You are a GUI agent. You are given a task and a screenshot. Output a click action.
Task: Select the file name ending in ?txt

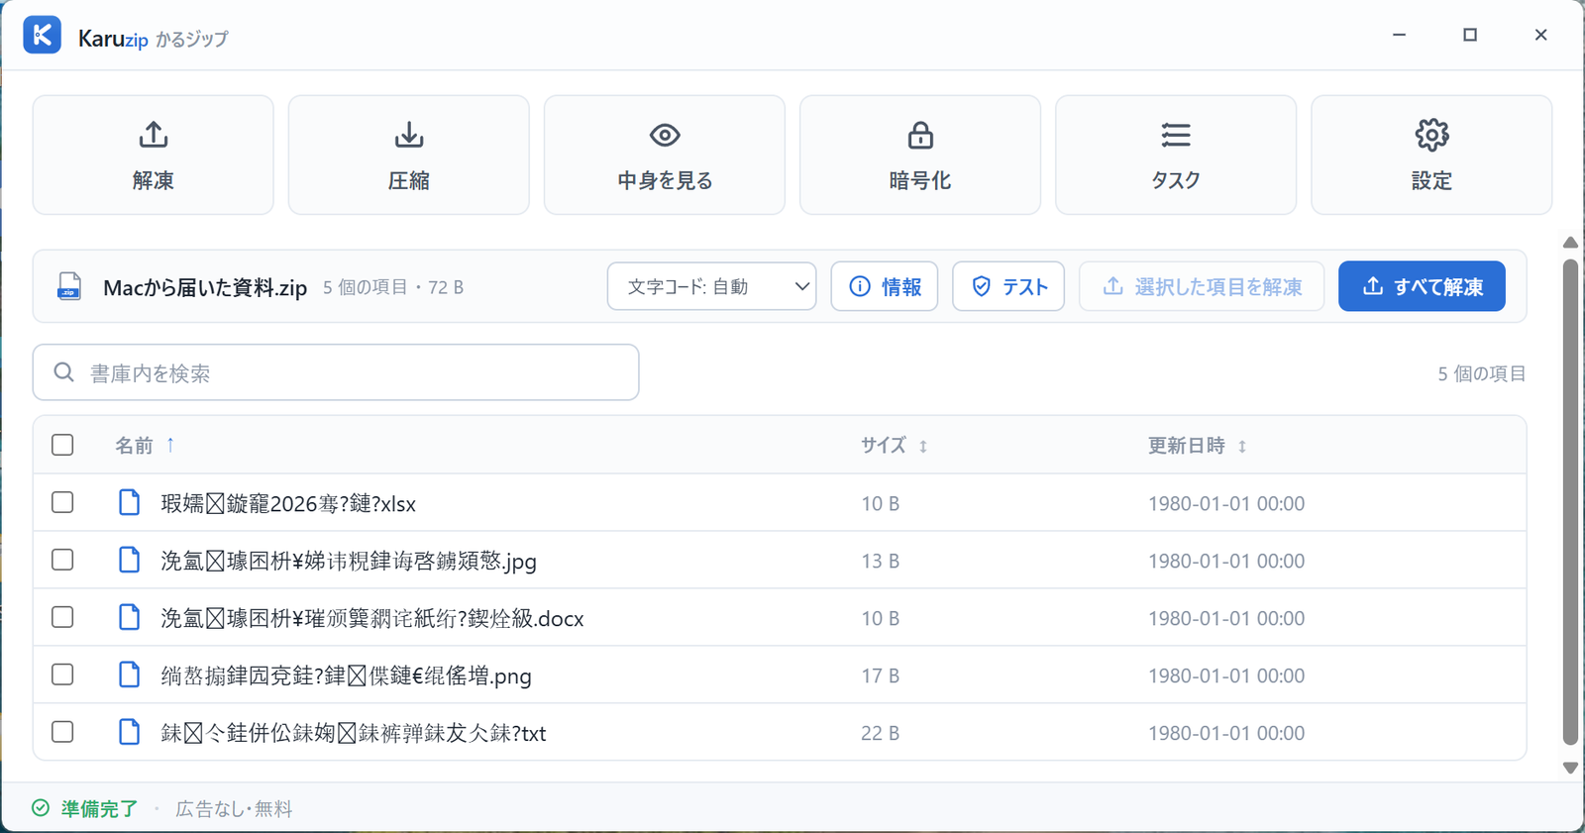pyautogui.click(x=354, y=733)
